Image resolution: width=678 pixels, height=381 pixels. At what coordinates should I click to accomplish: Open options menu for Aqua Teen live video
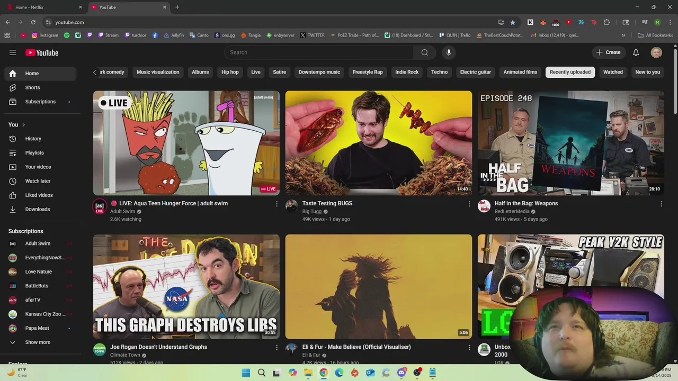276,204
